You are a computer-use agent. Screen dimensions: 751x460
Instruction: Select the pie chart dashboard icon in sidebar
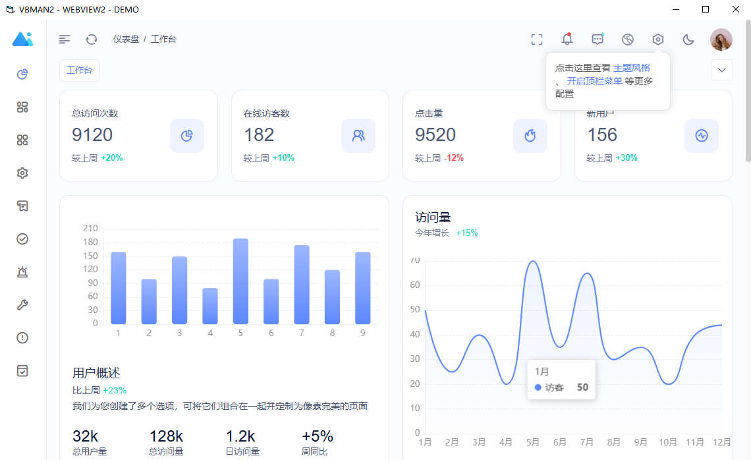click(22, 74)
